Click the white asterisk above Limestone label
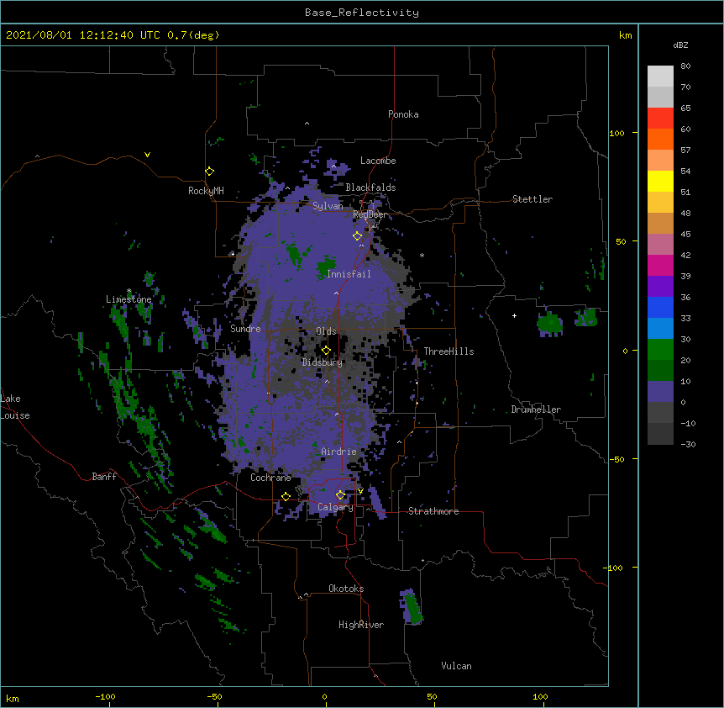Viewport: 724px width, 708px height. point(129,291)
